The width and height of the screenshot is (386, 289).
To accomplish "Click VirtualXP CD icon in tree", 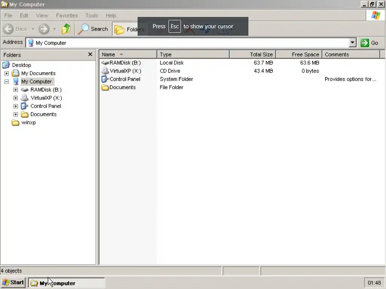I will (x=25, y=98).
